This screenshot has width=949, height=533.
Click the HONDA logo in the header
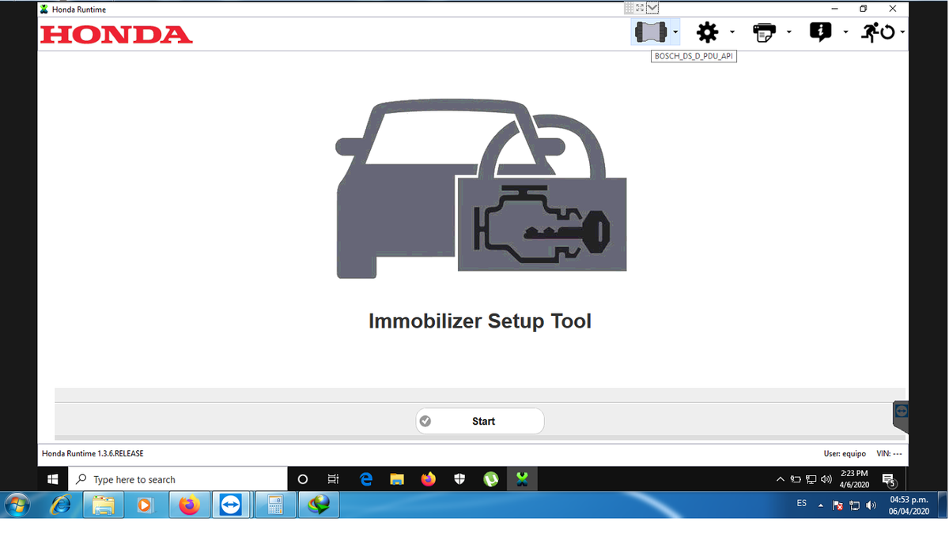(x=116, y=34)
